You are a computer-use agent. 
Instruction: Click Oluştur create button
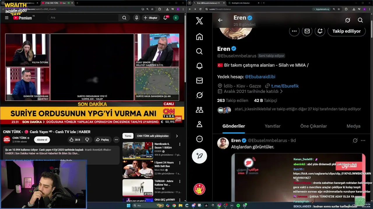(151, 18)
